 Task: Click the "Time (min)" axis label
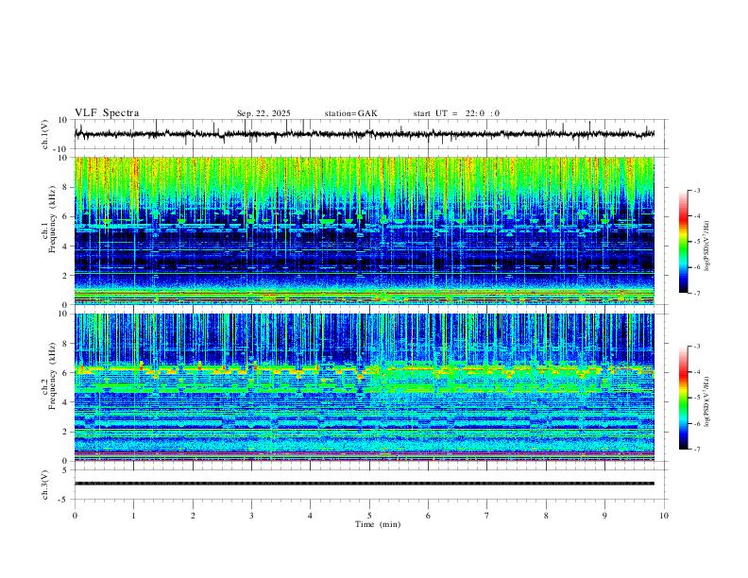pos(378,524)
